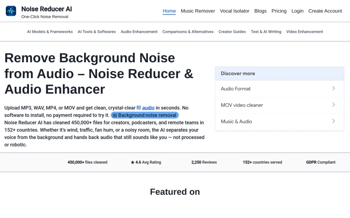Go to the Home nav item

coord(169,11)
